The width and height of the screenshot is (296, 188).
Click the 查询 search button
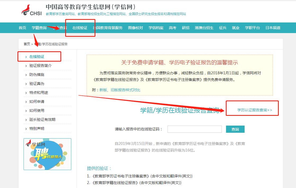click(x=235, y=129)
